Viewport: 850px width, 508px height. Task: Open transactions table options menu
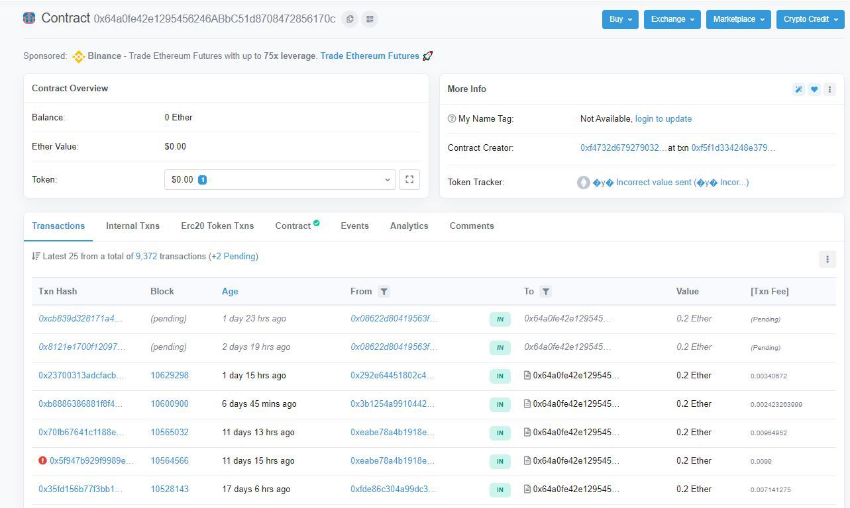(827, 259)
